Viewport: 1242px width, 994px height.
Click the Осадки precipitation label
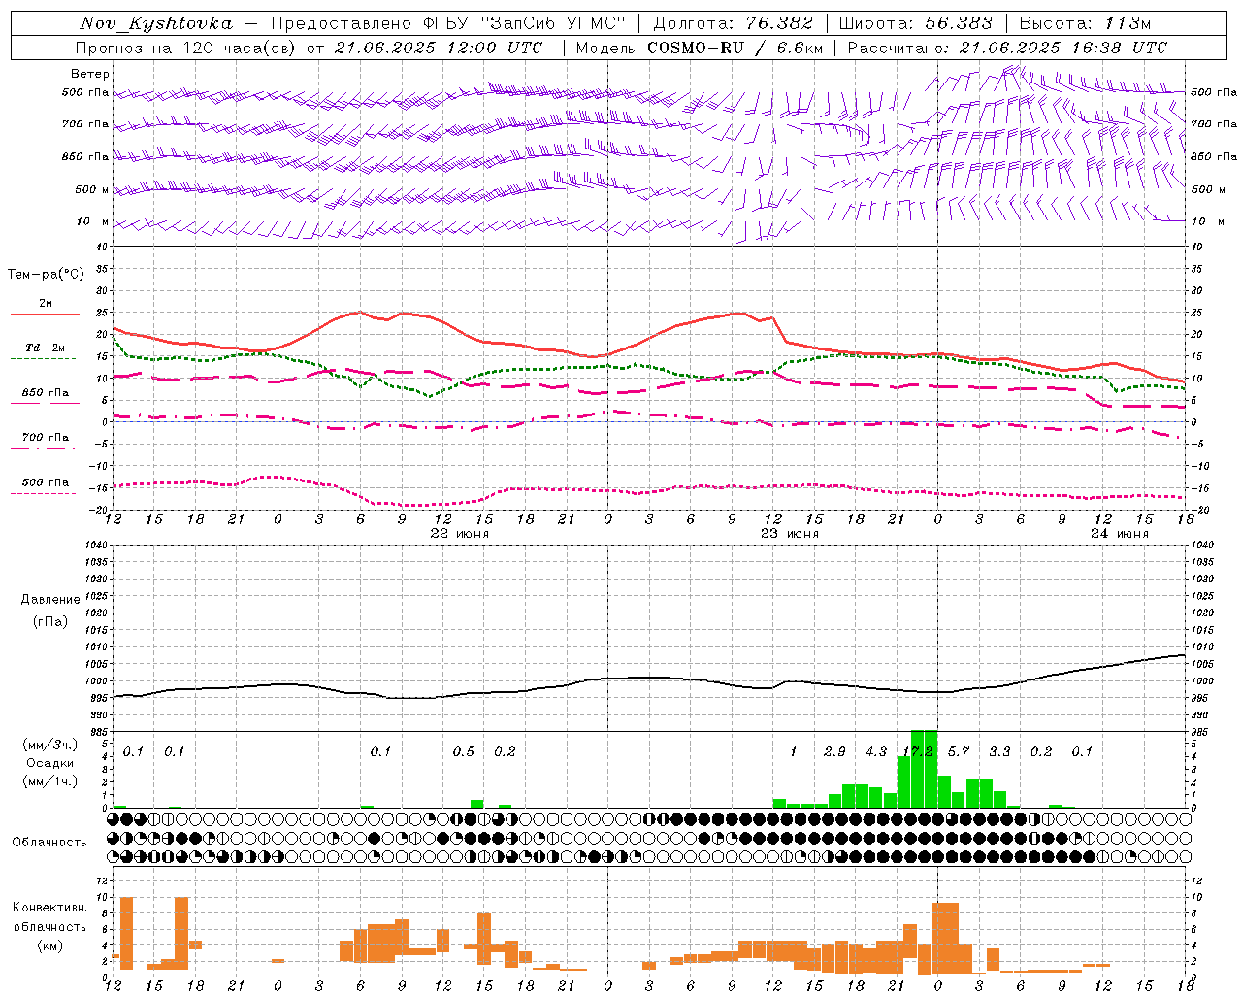pos(50,763)
